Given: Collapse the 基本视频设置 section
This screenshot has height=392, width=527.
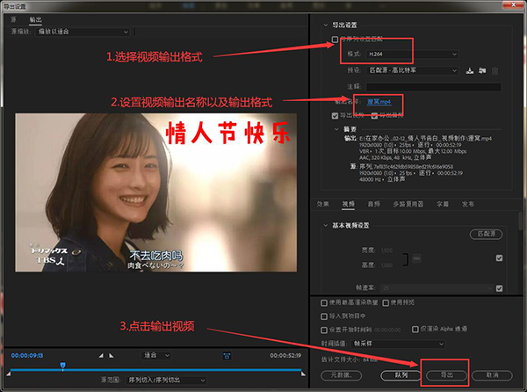Looking at the screenshot, I should coord(325,225).
